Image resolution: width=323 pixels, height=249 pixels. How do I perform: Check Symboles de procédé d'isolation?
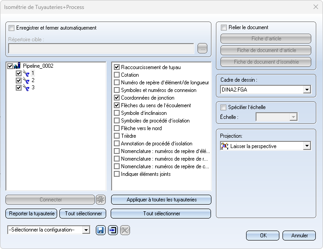(x=117, y=120)
